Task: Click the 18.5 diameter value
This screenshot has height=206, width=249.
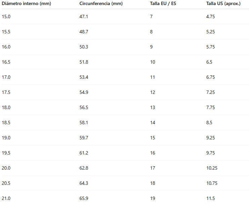Action: coord(6,123)
